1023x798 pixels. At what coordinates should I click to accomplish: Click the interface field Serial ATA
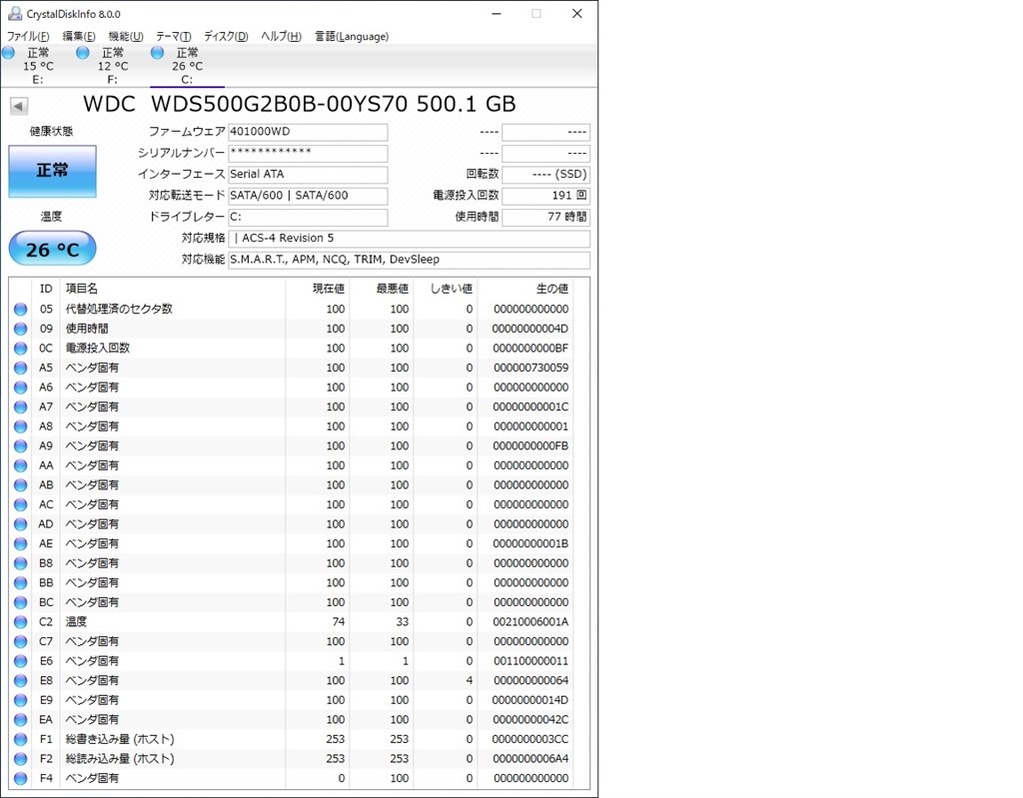coord(308,174)
